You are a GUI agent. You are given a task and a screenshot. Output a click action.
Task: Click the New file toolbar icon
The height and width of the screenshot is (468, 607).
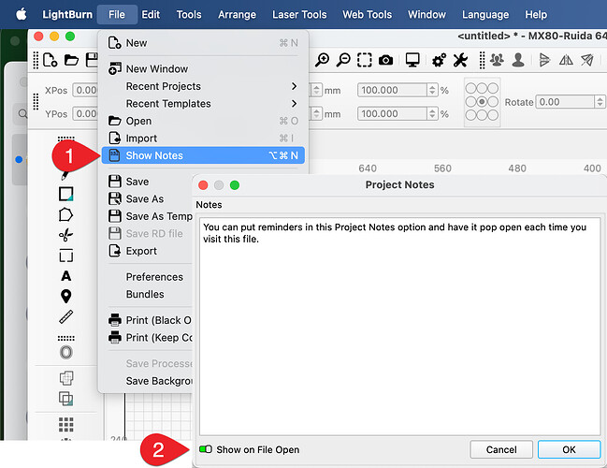tap(50, 60)
